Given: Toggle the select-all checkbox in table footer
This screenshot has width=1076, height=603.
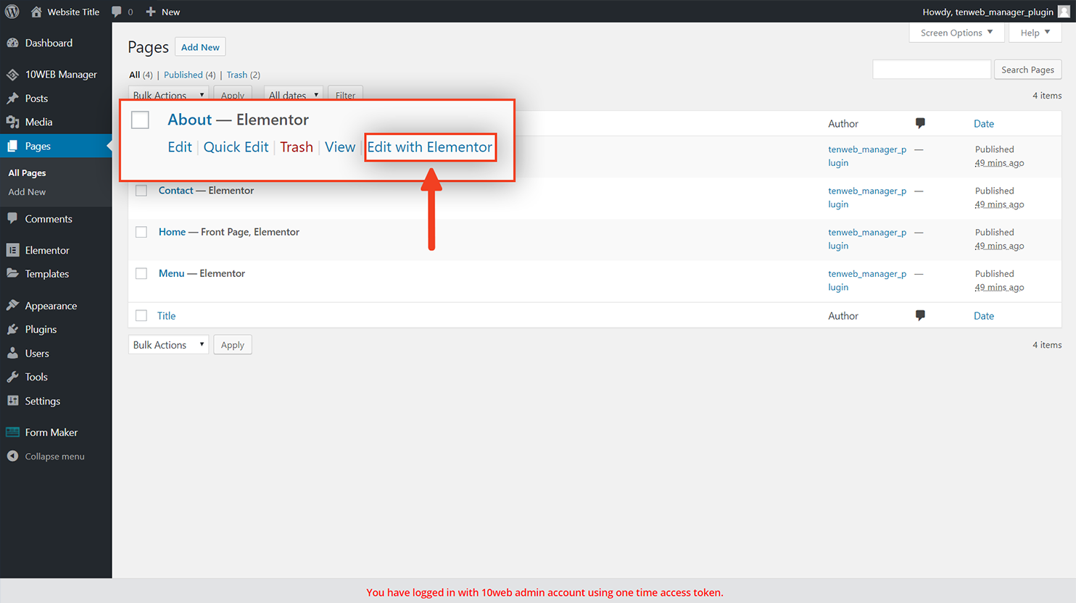Looking at the screenshot, I should tap(141, 315).
